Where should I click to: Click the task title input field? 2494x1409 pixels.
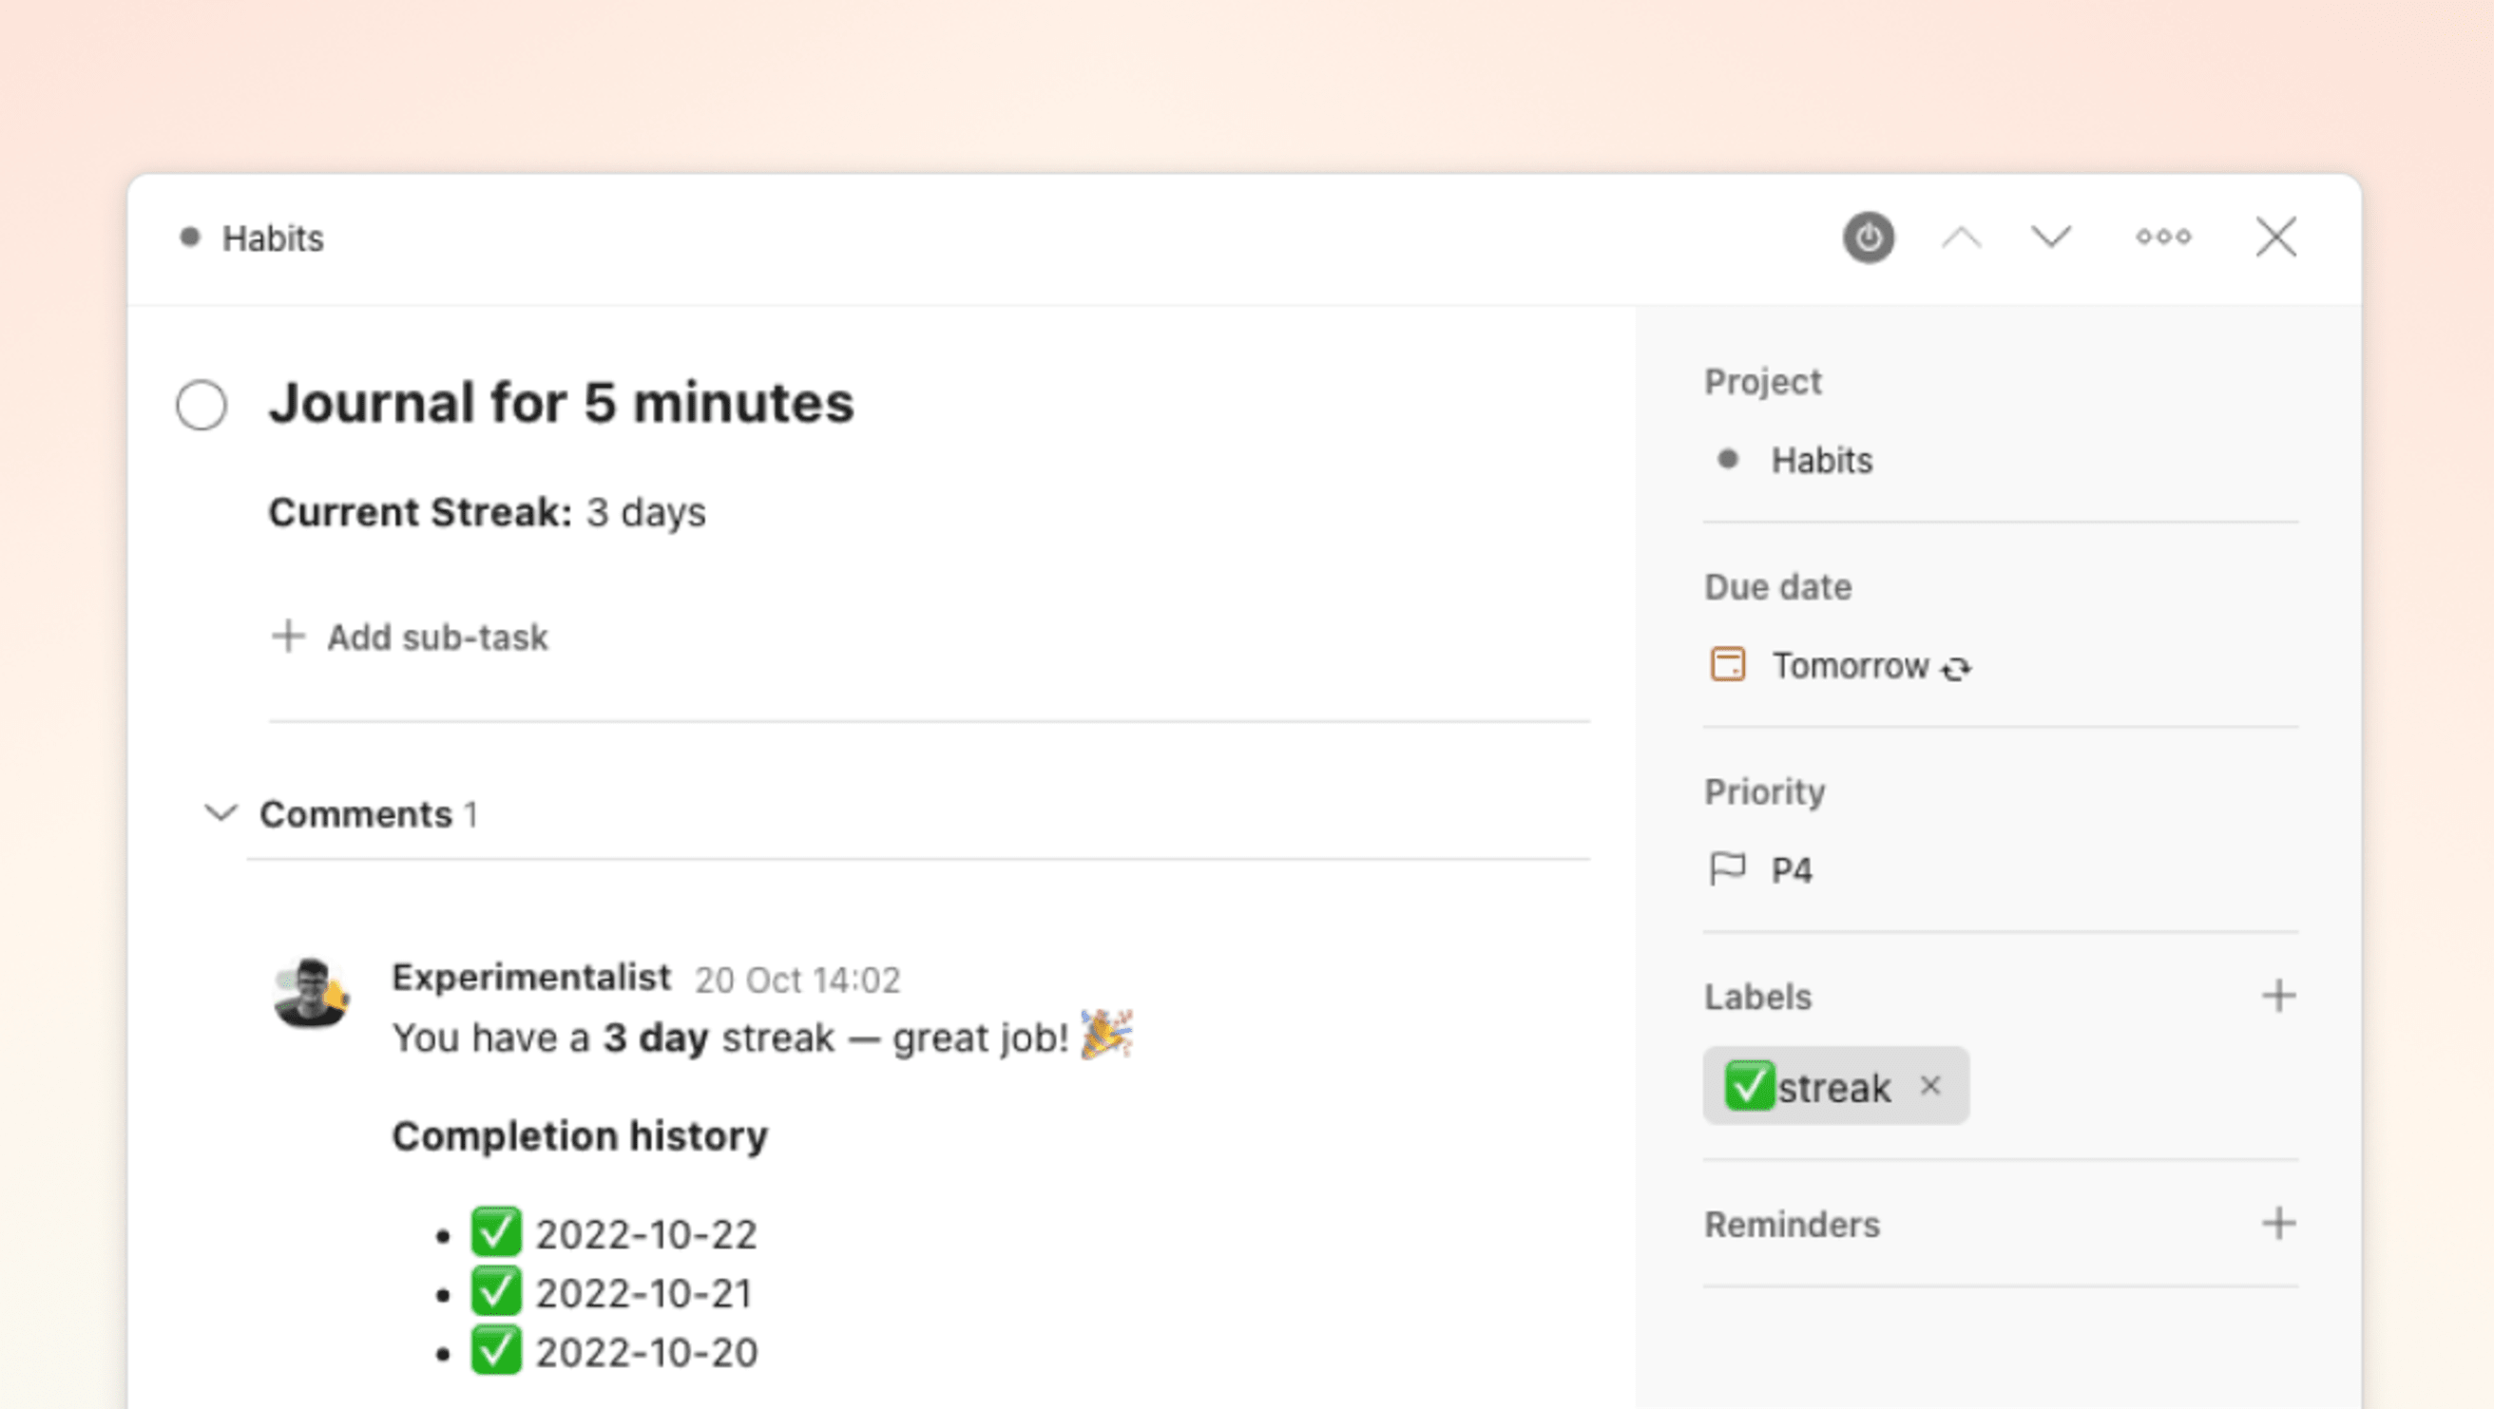click(x=560, y=401)
